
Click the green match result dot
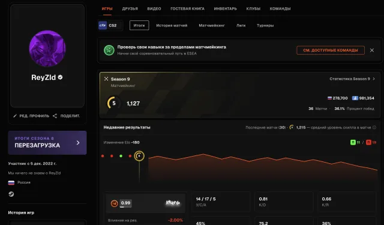point(121,156)
